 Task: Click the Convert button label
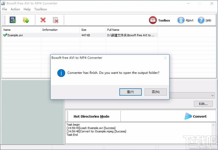pyautogui.click(x=200, y=116)
